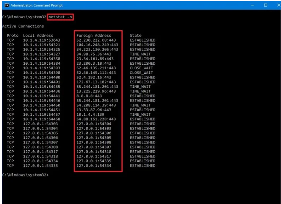Click foreign address 23.200.3.10:443
Image resolution: width=281 pixels, height=204 pixels.
94,64
